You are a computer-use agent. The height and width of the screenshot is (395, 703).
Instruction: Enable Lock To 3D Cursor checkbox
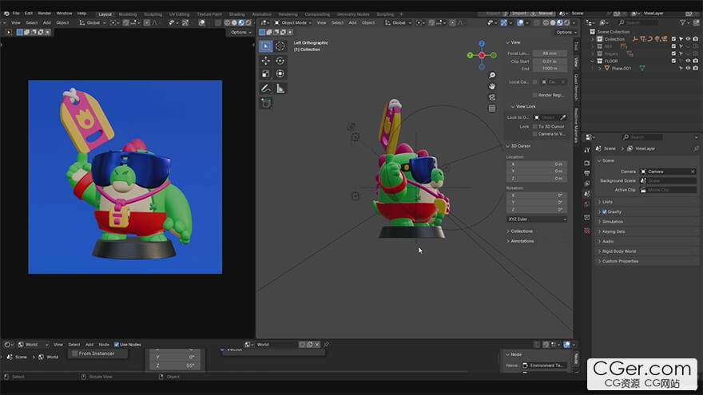[x=535, y=127]
